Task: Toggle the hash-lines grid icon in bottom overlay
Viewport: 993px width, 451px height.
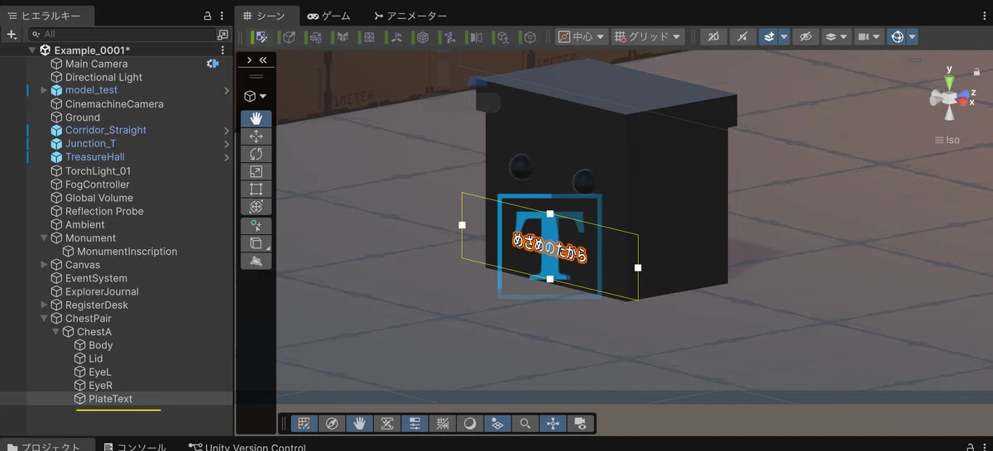Action: [x=442, y=424]
